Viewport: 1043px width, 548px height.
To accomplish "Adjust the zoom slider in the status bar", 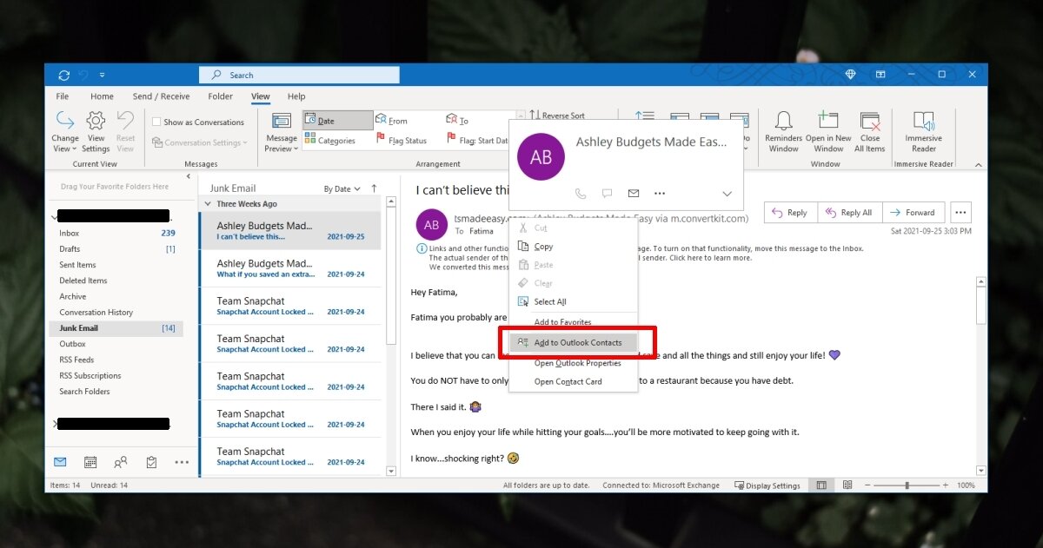I will pyautogui.click(x=906, y=485).
